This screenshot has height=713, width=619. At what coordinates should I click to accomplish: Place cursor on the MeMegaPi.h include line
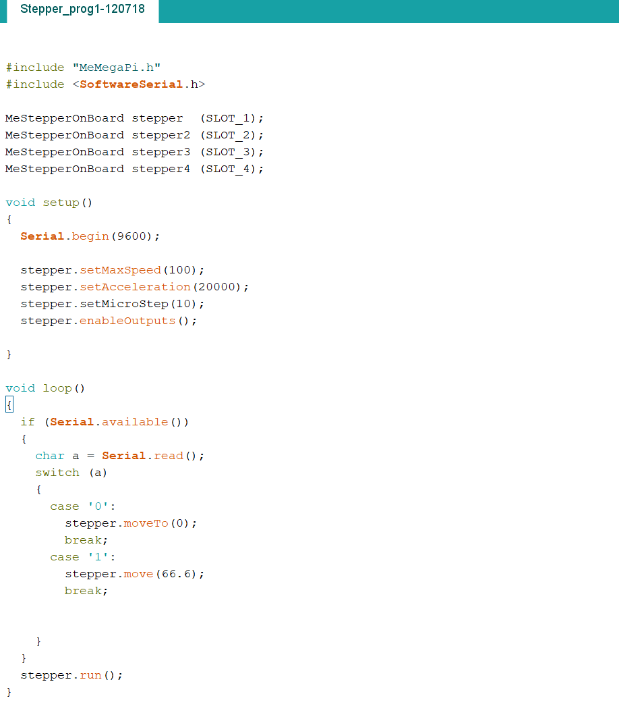(x=83, y=68)
